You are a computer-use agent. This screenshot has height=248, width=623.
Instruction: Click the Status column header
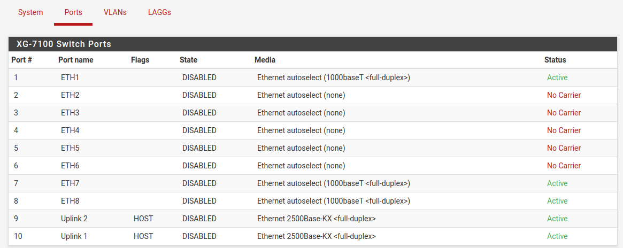pyautogui.click(x=555, y=60)
